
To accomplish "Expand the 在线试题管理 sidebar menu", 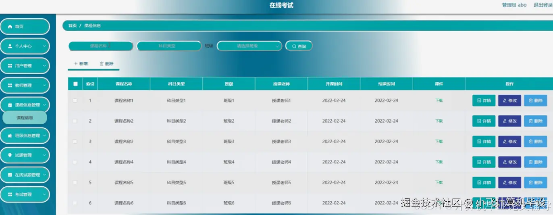I will click(25, 175).
